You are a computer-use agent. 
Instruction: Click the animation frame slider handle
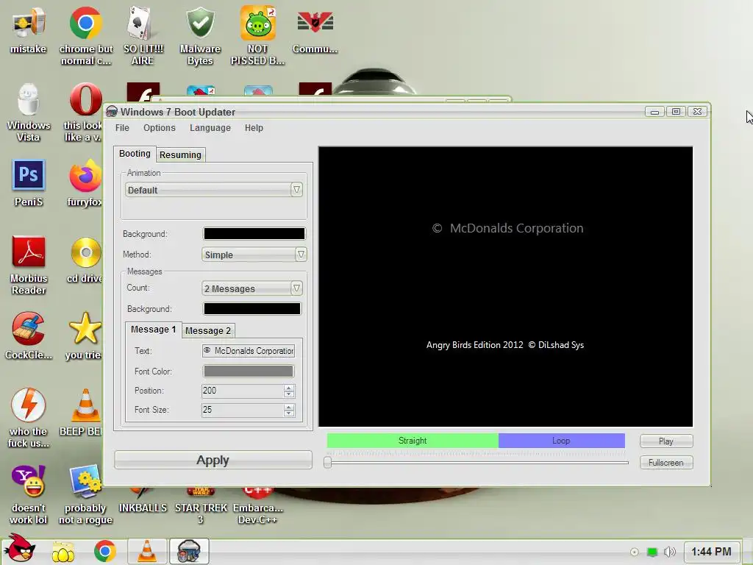click(x=327, y=462)
